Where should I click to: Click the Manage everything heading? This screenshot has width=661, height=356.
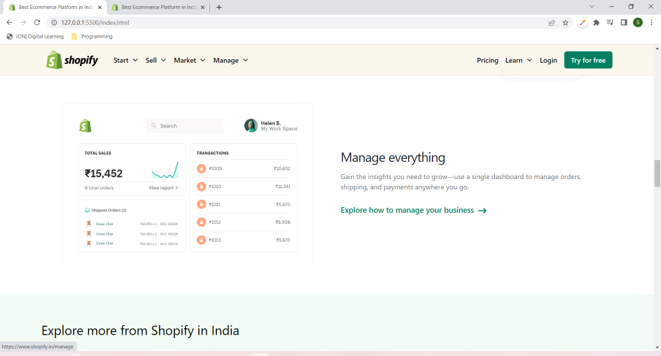click(x=392, y=157)
